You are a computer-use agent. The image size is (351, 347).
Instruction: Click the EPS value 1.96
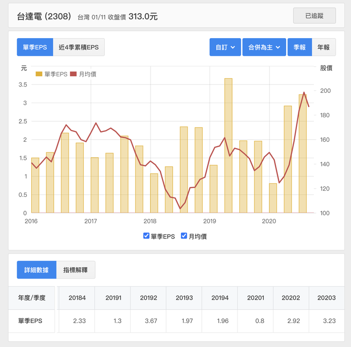coord(223,321)
